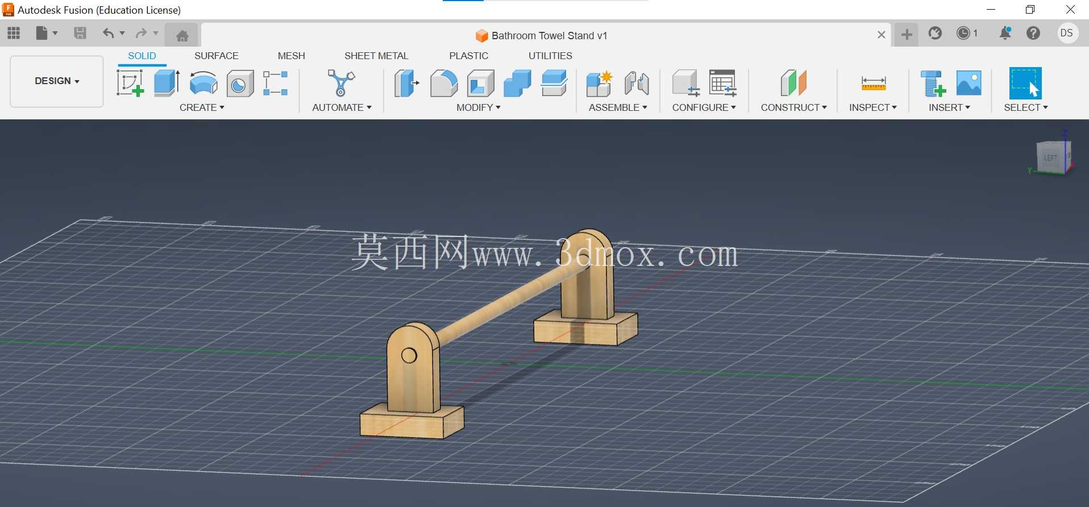1089x507 pixels.
Task: Expand the CONSTRUCT menu
Action: tap(793, 107)
